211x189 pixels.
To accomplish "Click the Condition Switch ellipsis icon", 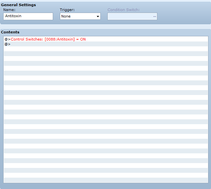I will click(154, 16).
